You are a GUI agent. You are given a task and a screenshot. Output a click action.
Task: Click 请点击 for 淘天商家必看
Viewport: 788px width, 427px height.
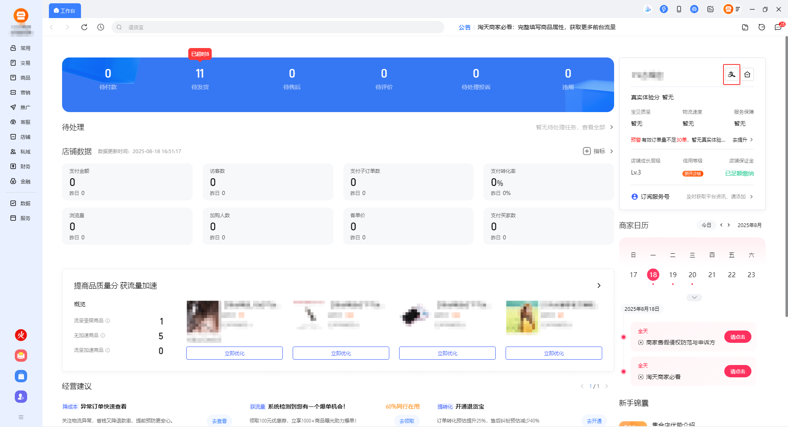[x=737, y=371]
